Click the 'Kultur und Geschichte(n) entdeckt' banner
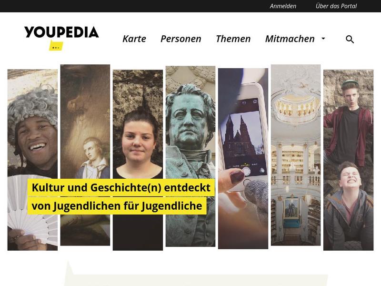The width and height of the screenshot is (381, 286). [121, 187]
